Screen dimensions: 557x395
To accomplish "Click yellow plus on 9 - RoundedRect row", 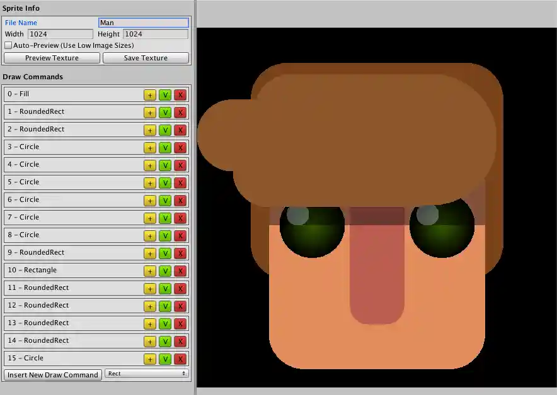I will (x=150, y=253).
